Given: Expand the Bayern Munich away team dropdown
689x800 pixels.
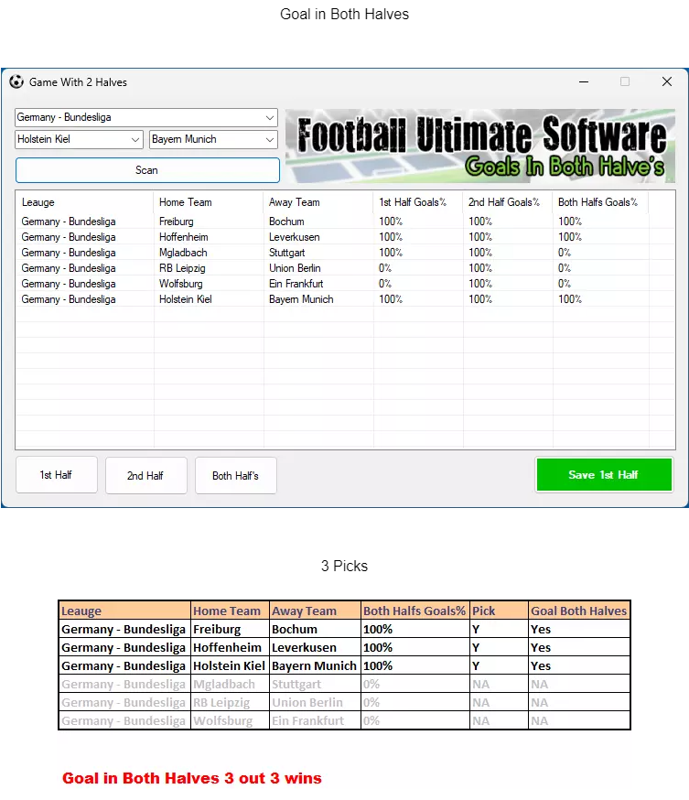Looking at the screenshot, I should 213,139.
